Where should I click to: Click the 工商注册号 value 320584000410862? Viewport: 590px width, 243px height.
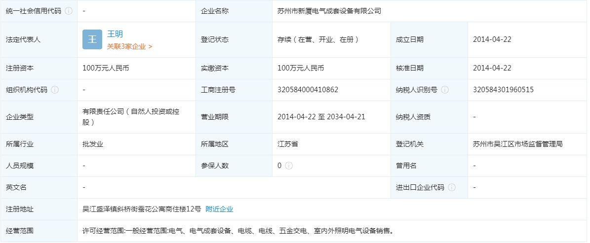pyautogui.click(x=308, y=90)
